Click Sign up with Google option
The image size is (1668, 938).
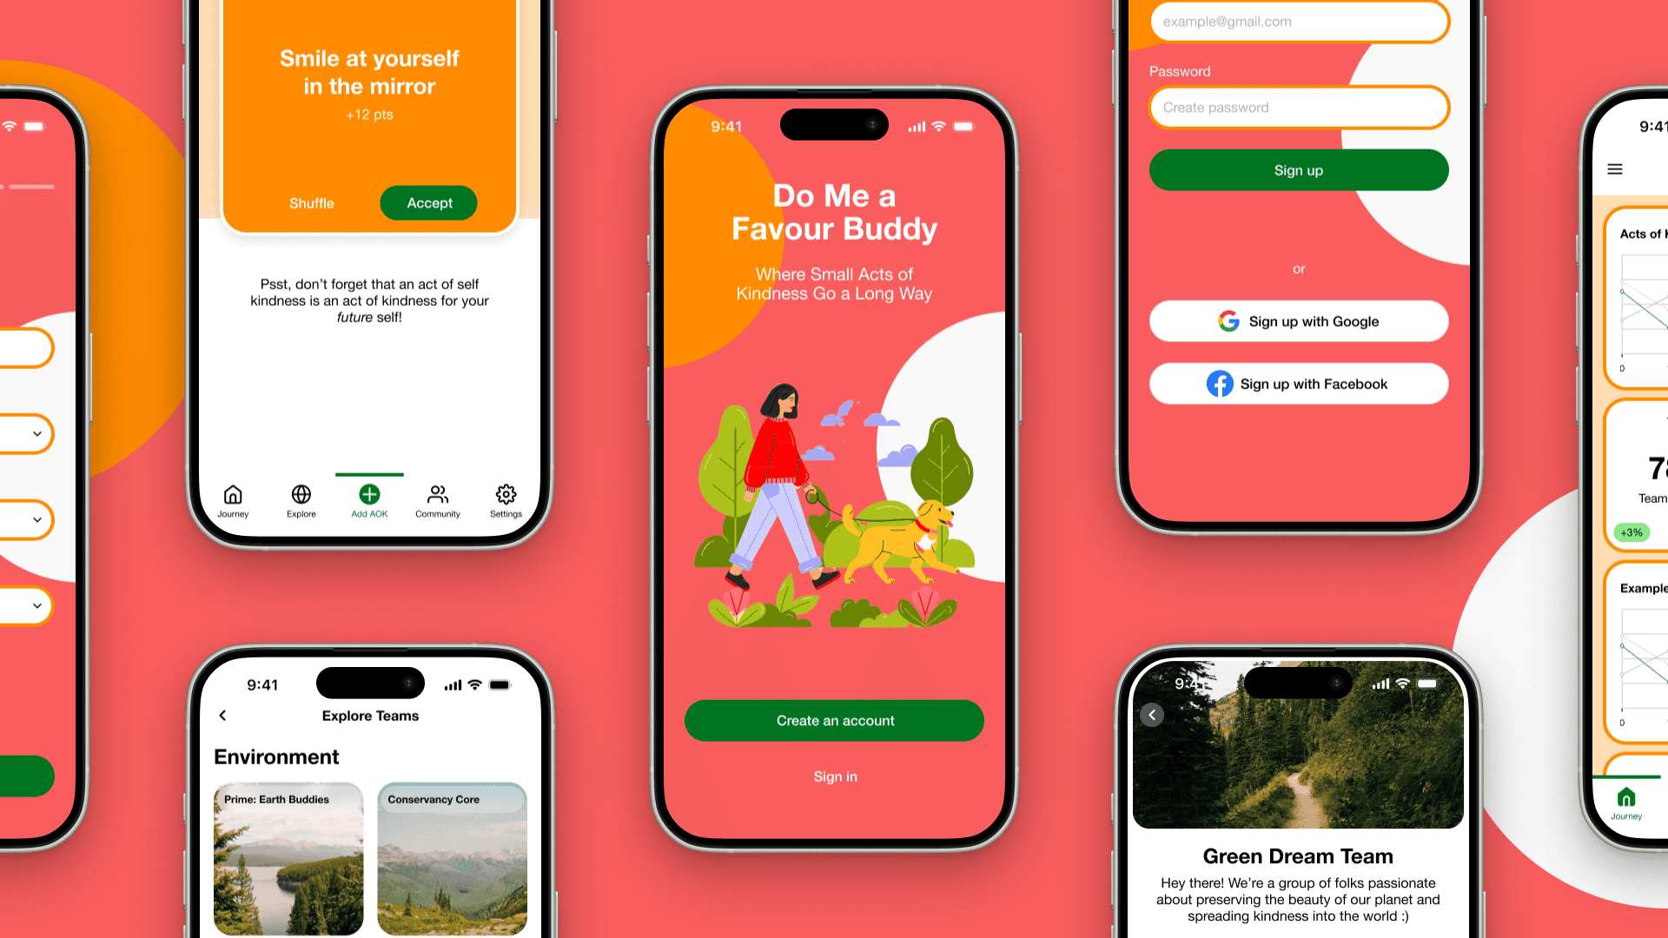(1299, 320)
